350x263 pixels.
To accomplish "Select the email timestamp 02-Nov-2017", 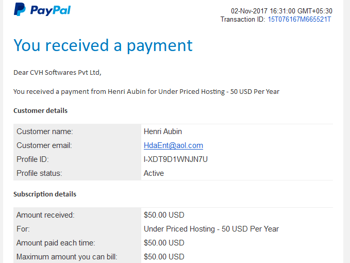I will 249,11.
